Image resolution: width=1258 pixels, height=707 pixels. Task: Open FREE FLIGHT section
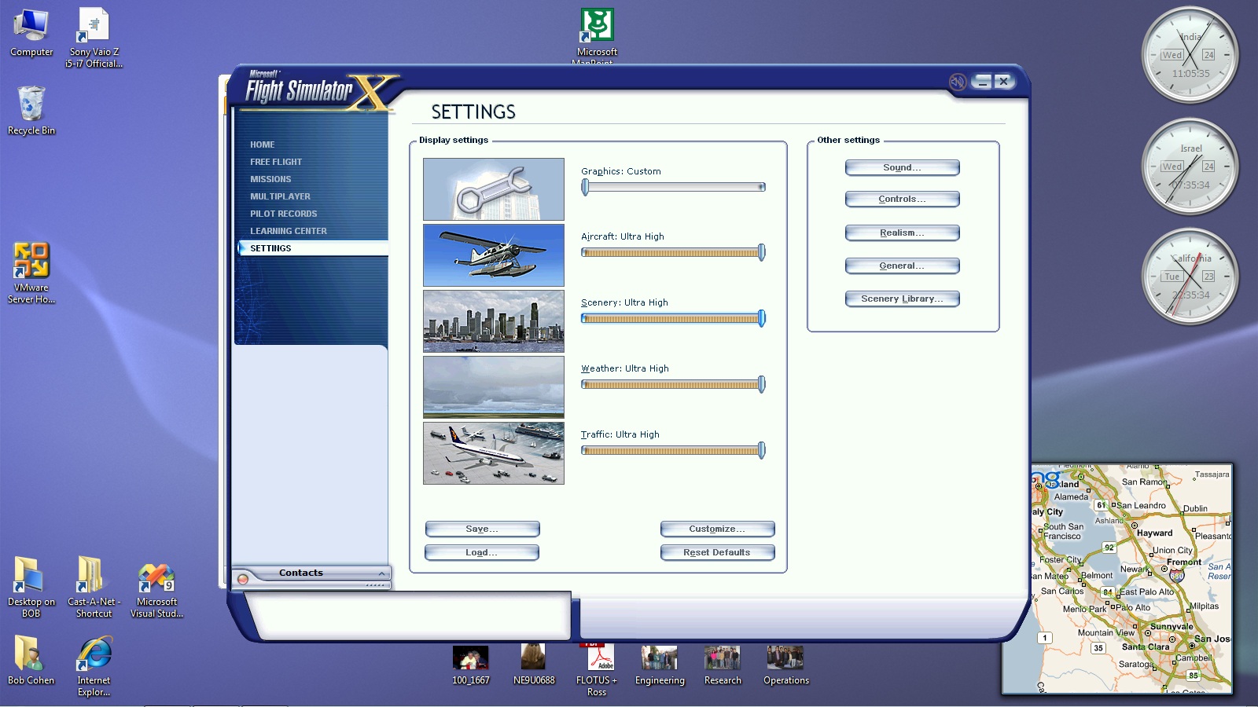276,162
